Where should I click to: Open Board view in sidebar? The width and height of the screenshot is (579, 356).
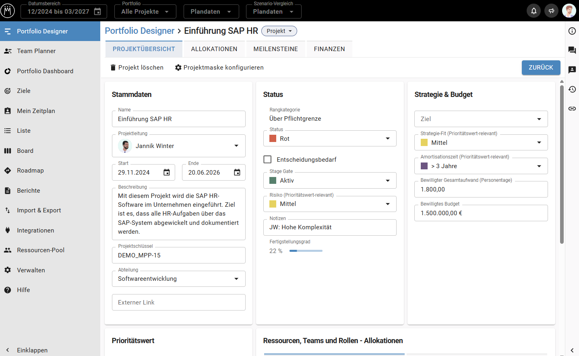coord(50,151)
